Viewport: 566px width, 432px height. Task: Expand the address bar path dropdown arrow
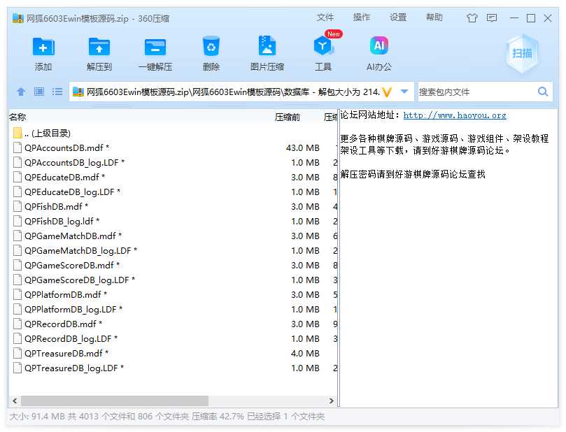tap(404, 92)
